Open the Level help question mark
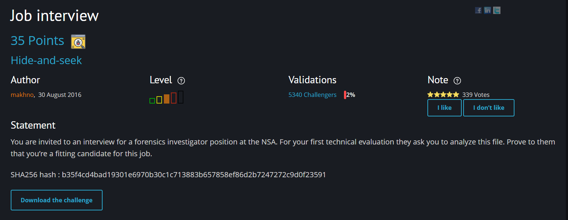 [x=181, y=81]
